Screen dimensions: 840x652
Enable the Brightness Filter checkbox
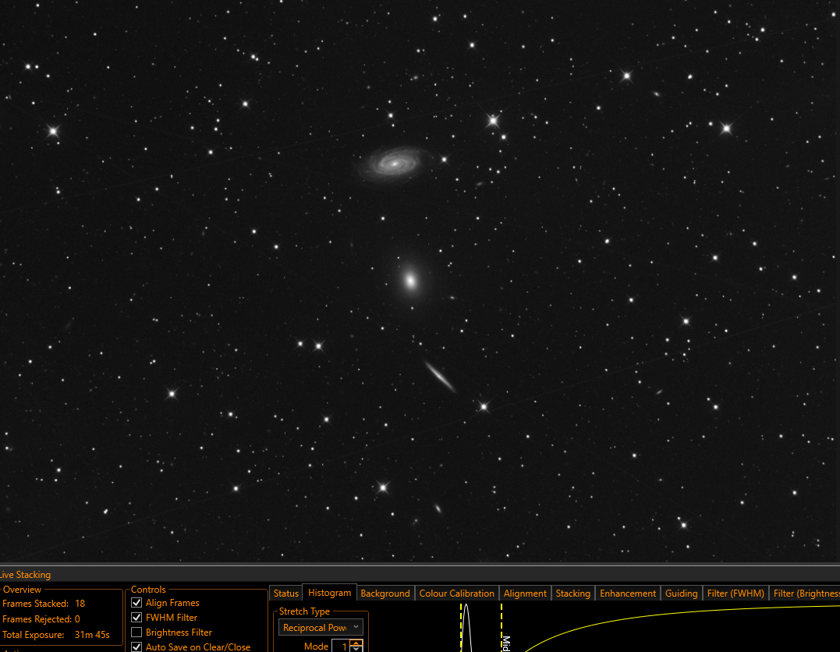coord(136,633)
